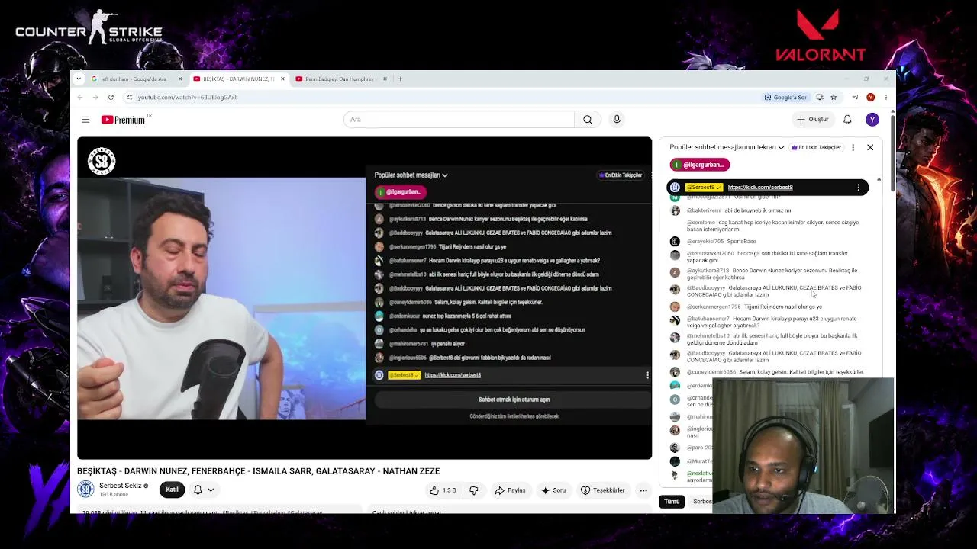
Task: Click @cemleme message in chat panel
Action: (x=771, y=226)
